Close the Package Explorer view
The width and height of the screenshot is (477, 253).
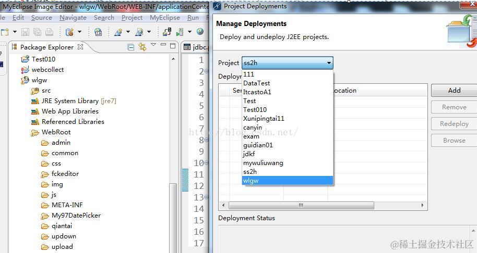click(x=80, y=47)
